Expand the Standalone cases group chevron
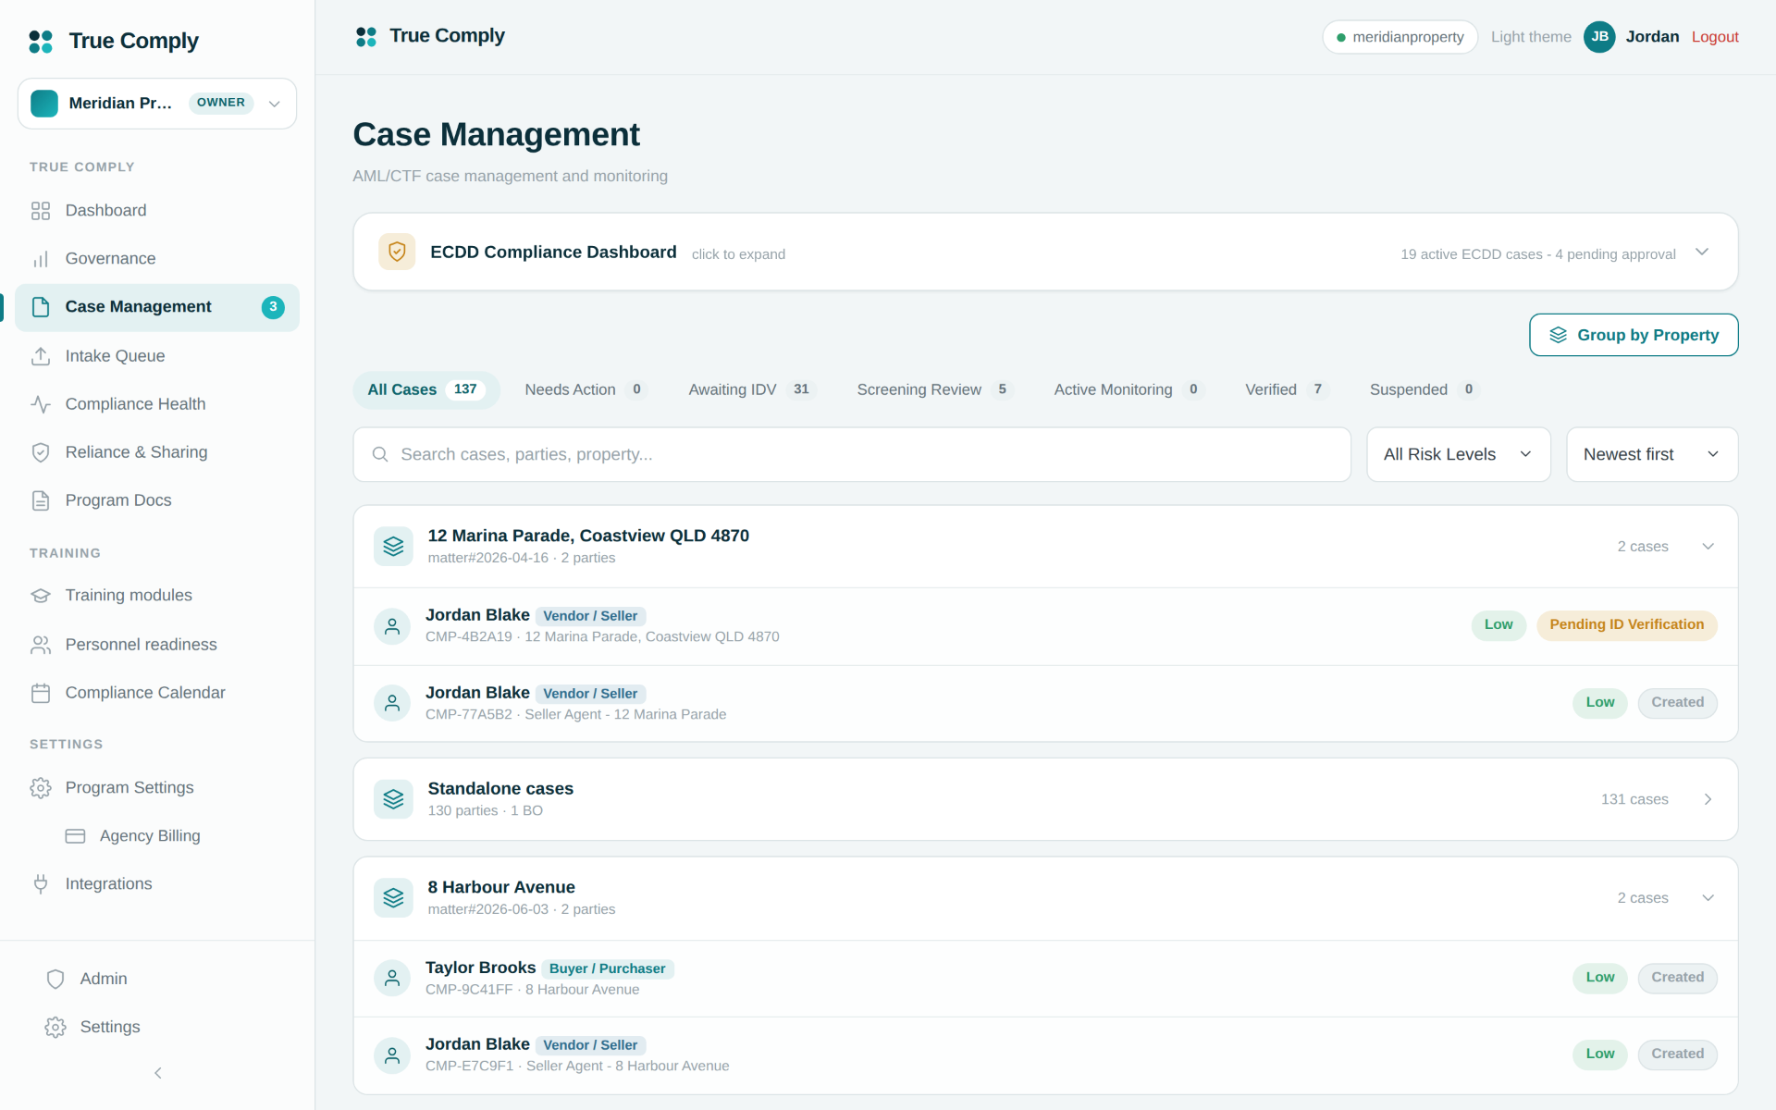Image resolution: width=1776 pixels, height=1110 pixels. [1708, 799]
